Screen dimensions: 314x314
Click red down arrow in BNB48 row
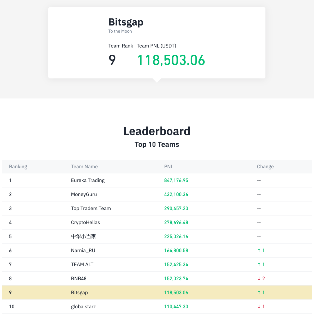tap(259, 279)
